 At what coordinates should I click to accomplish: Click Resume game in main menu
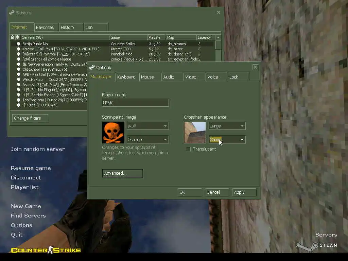(x=31, y=168)
